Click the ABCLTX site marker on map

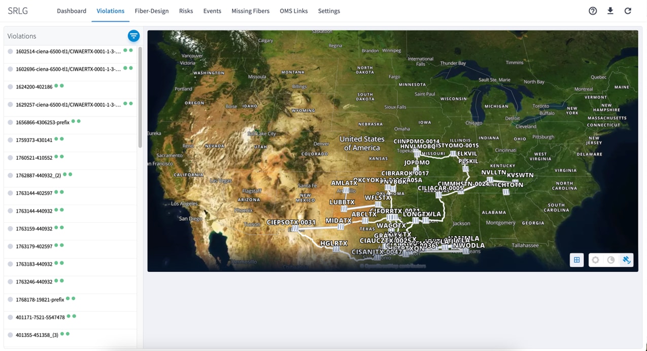point(365,221)
